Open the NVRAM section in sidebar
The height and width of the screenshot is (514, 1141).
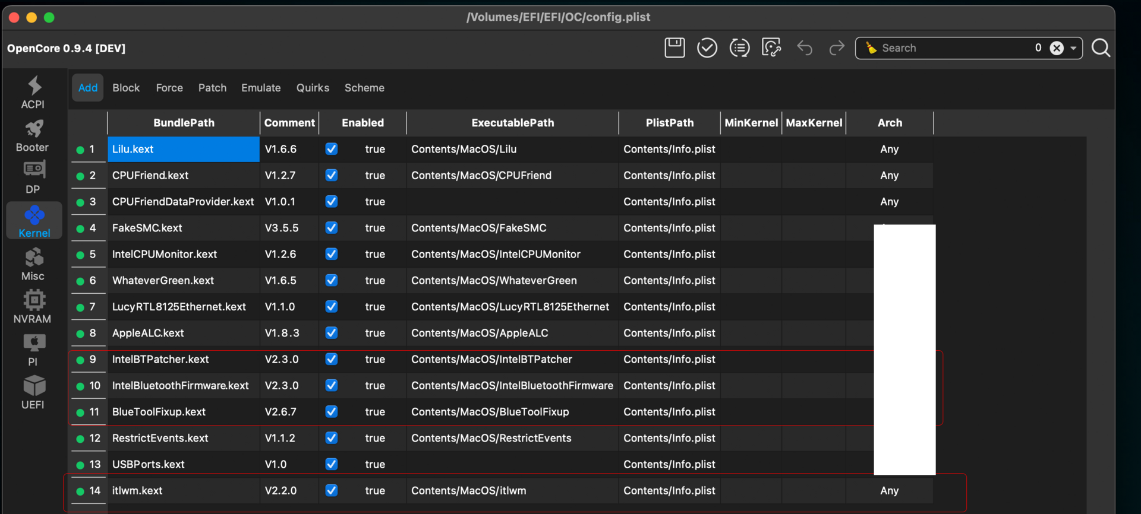point(33,307)
